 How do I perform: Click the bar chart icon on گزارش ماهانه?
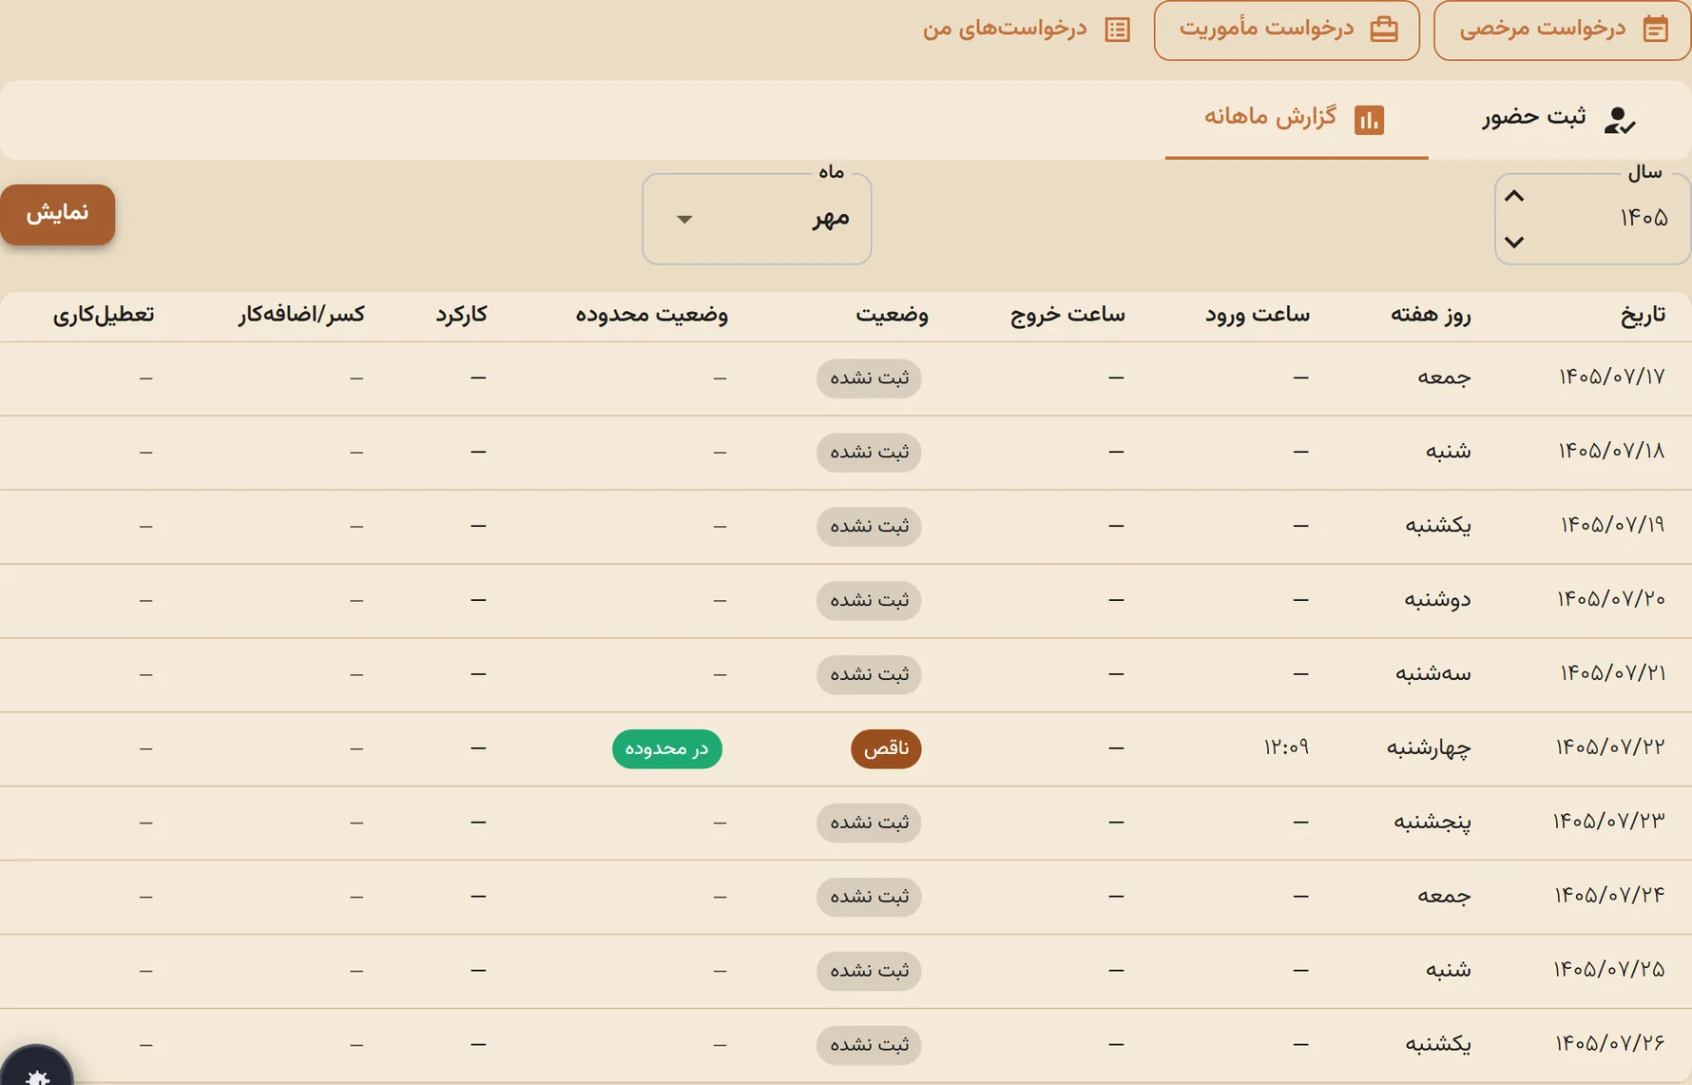[1369, 120]
